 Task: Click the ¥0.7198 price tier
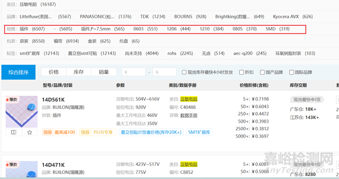pyautogui.click(x=260, y=99)
